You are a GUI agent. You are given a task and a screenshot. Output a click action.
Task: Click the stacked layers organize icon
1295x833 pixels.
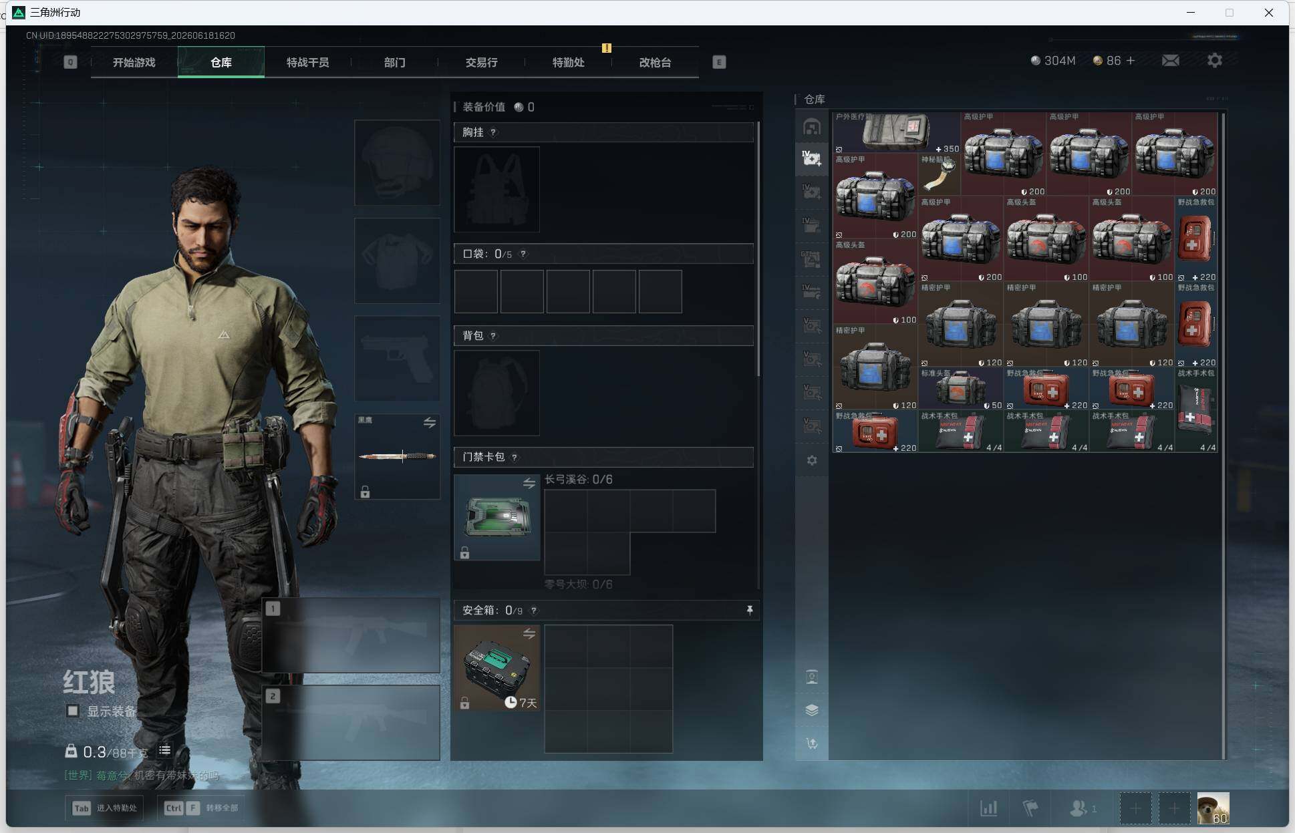pyautogui.click(x=812, y=710)
